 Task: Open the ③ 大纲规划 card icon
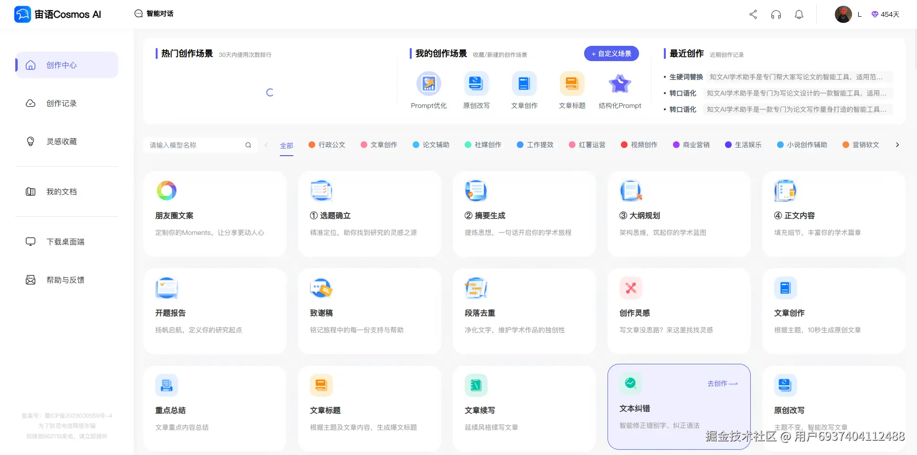point(631,190)
